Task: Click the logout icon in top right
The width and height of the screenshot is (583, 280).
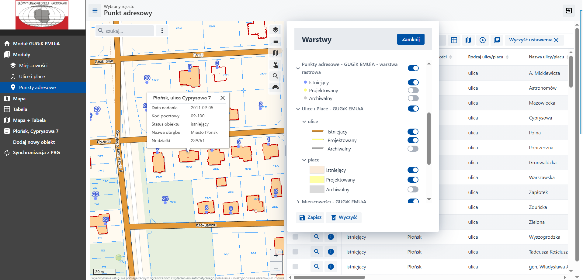Action: (569, 11)
